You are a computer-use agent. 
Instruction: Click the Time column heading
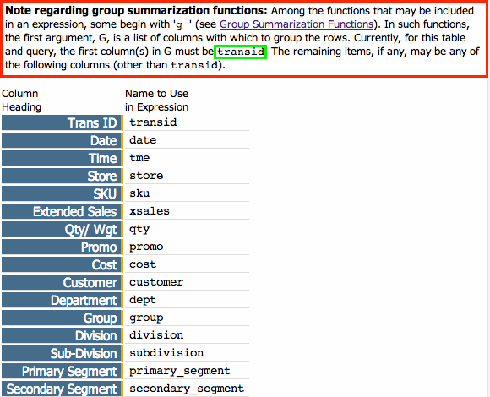63,158
